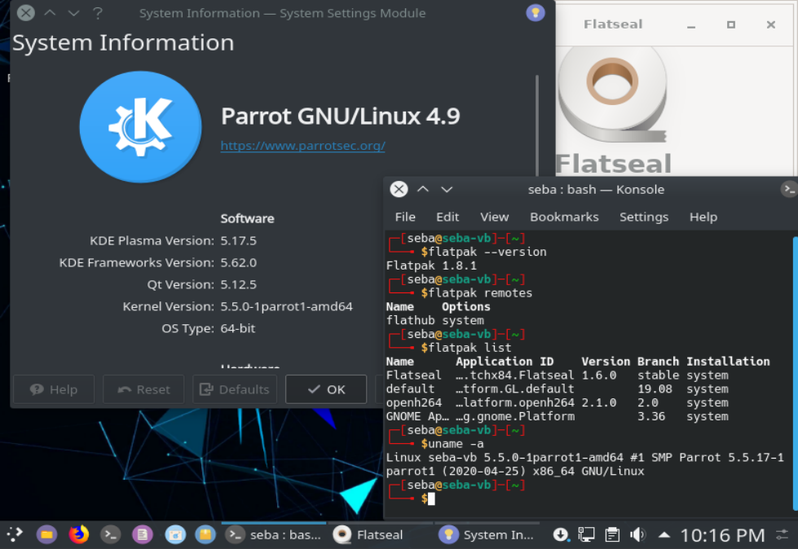Click the question-mark help icon in the title bar
Screen dimensions: 798x549
coord(98,13)
